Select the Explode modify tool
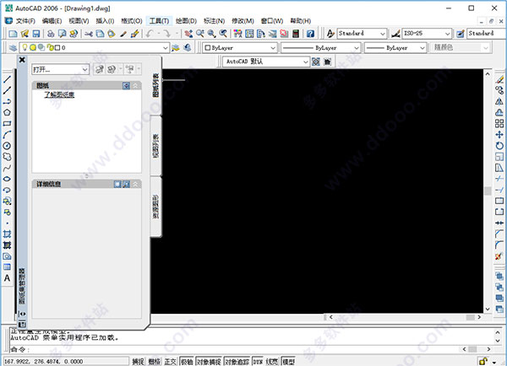Viewport: 507px width, 366px height. click(499, 256)
